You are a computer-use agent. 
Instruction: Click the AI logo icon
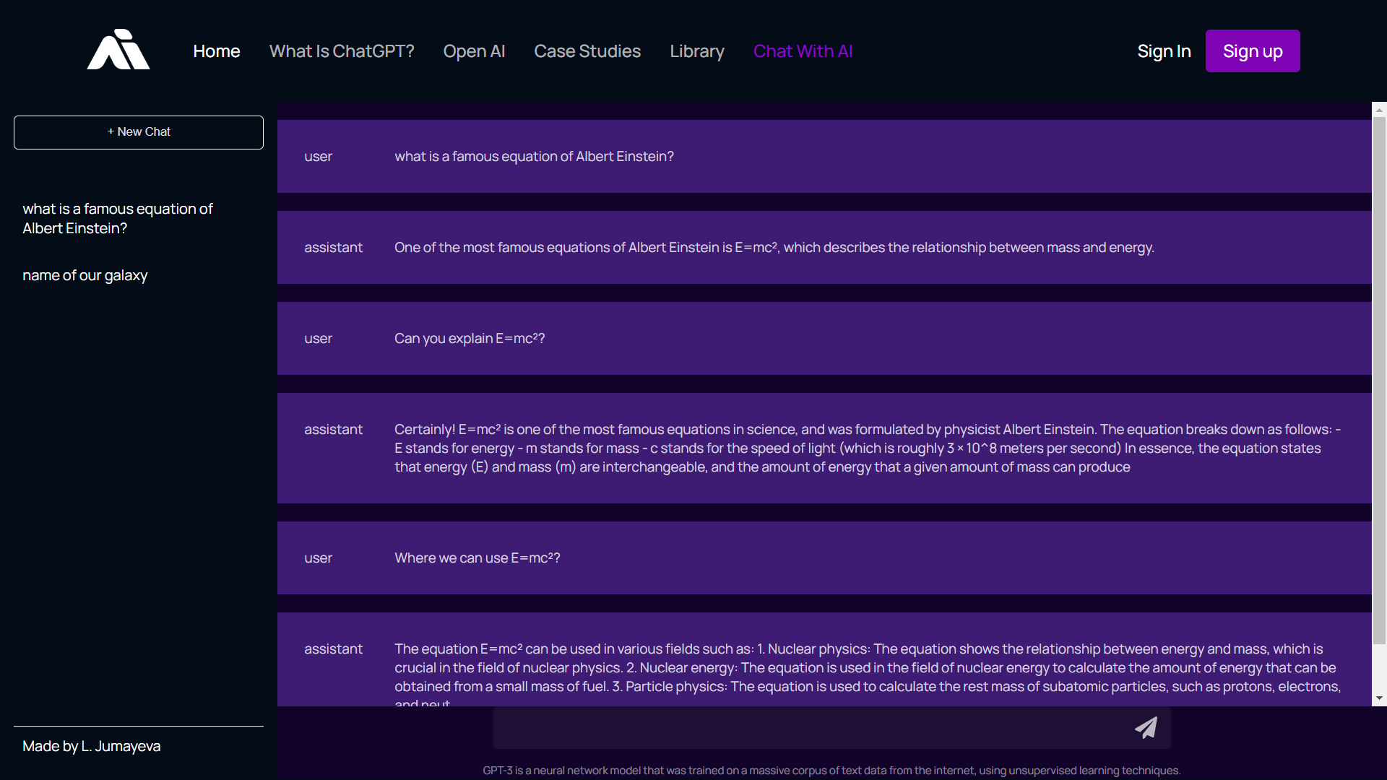(118, 50)
